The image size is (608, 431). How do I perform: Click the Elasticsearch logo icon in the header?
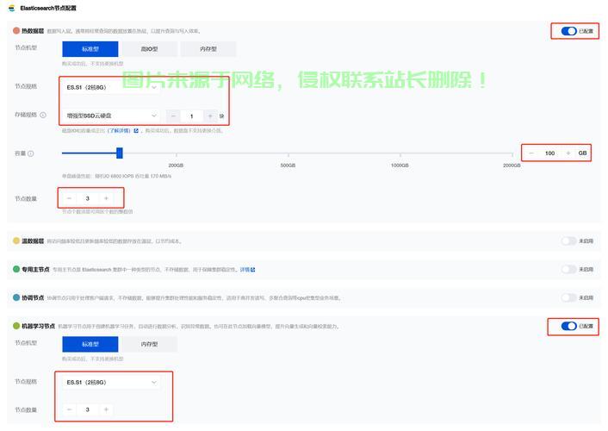pos(12,8)
